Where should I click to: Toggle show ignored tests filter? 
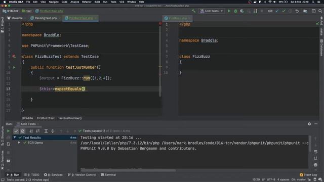tap(23, 131)
